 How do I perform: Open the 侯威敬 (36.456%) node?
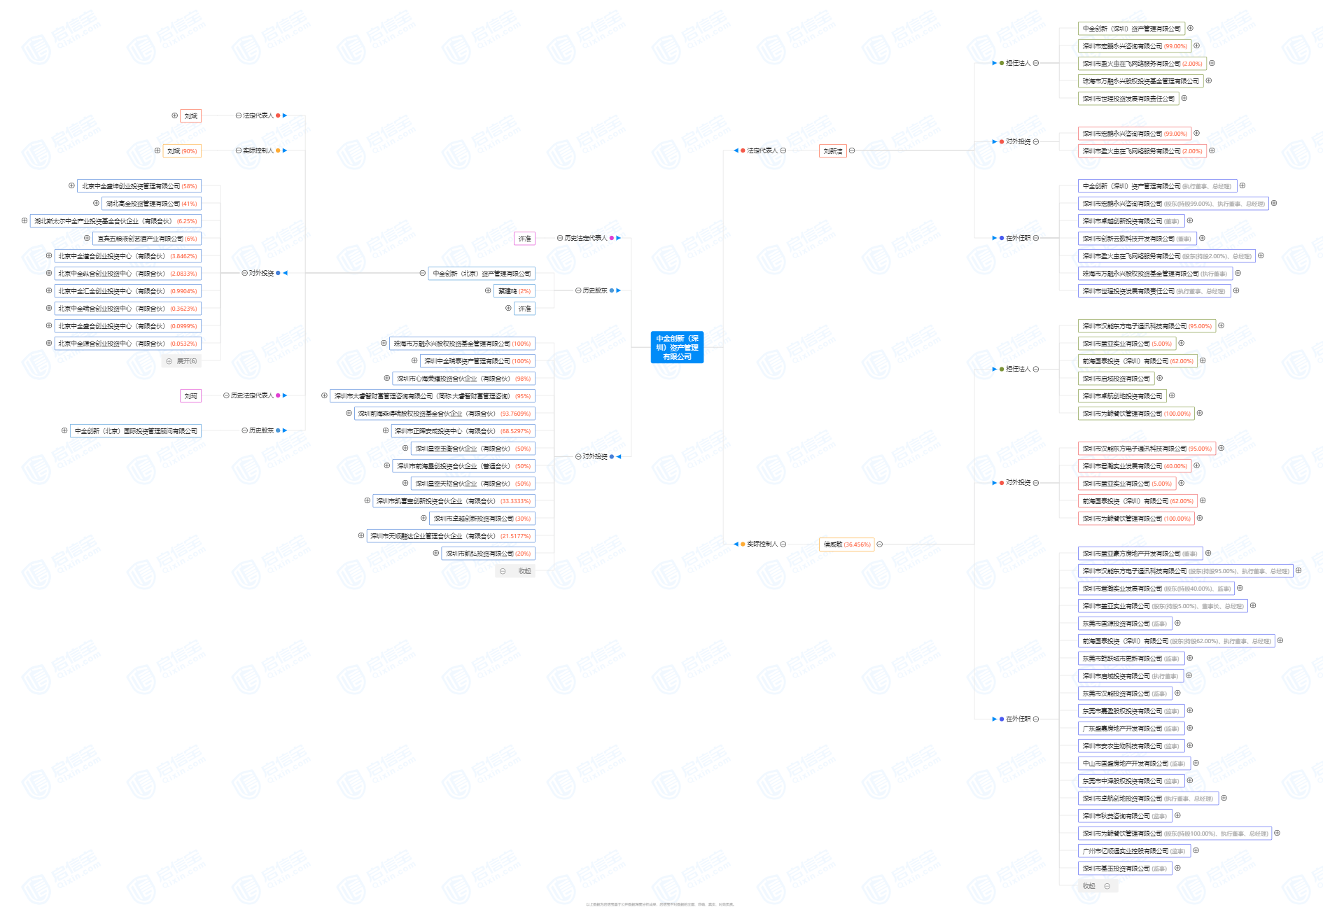[847, 544]
